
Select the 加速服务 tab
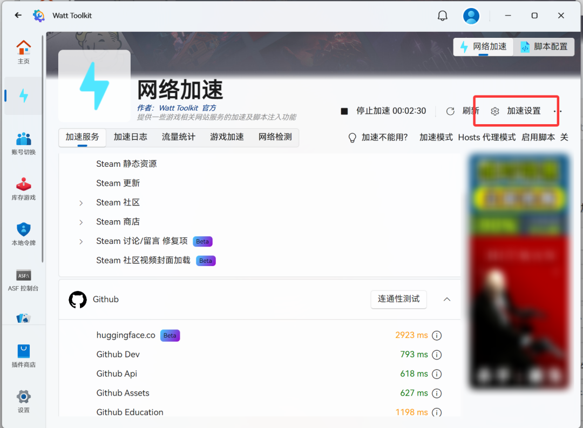click(82, 137)
